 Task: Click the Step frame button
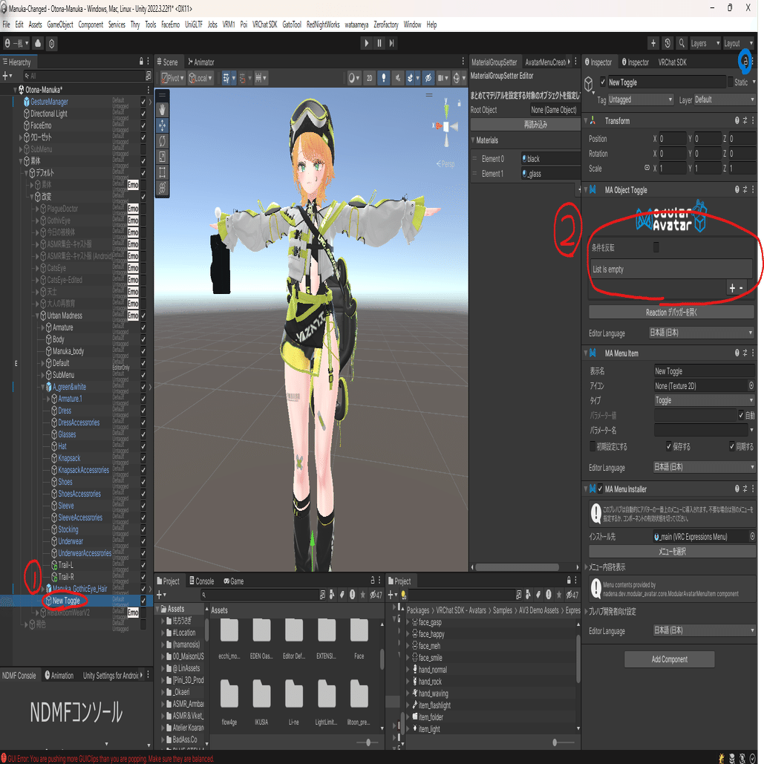tap(392, 43)
